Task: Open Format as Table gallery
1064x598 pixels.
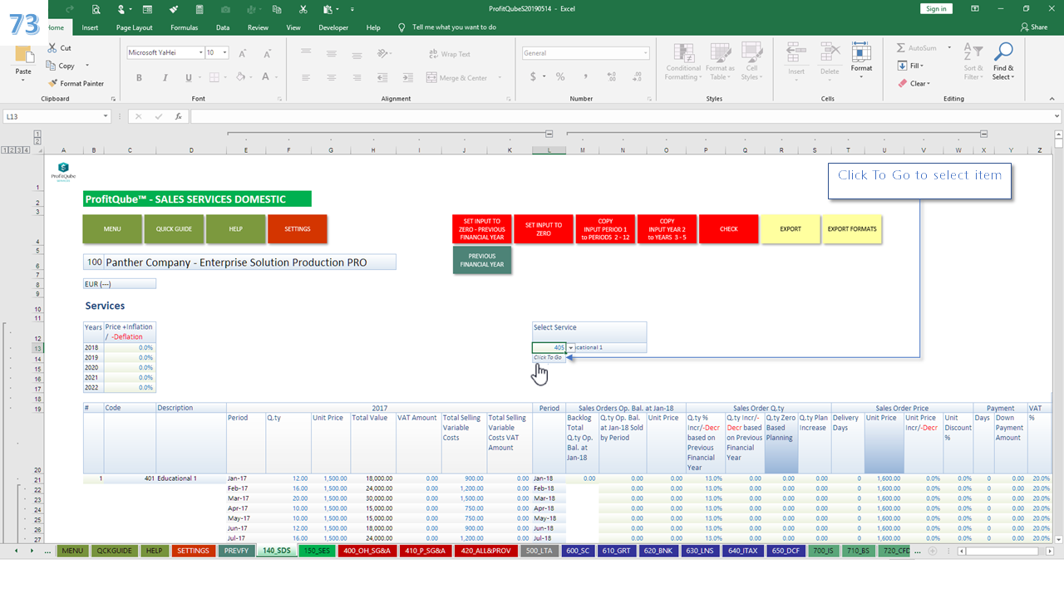Action: coord(720,61)
